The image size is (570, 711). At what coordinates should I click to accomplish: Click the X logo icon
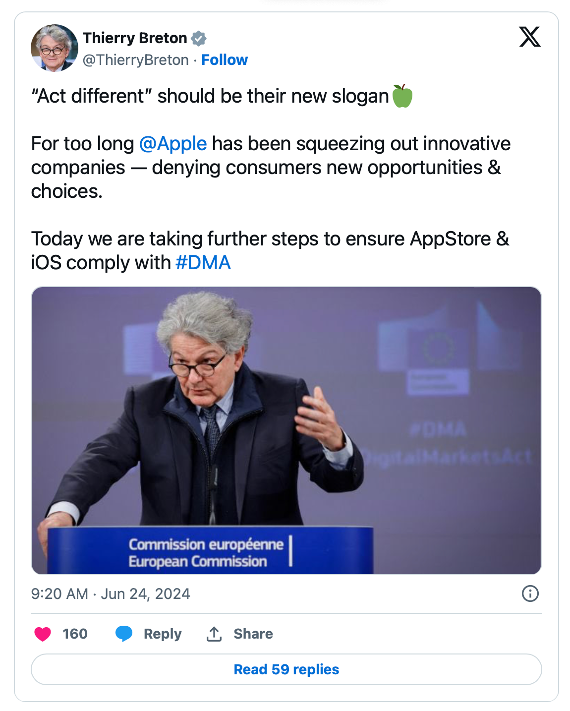pyautogui.click(x=529, y=37)
